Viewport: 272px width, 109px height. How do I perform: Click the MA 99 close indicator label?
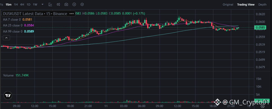12,31
